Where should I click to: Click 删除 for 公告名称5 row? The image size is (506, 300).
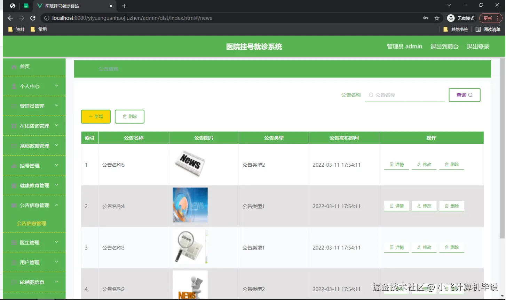pyautogui.click(x=452, y=165)
